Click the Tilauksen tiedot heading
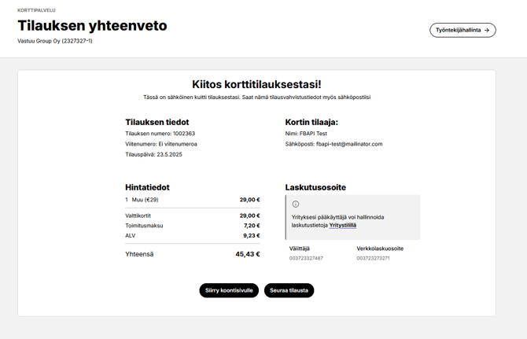This screenshot has height=339, width=527. 157,122
